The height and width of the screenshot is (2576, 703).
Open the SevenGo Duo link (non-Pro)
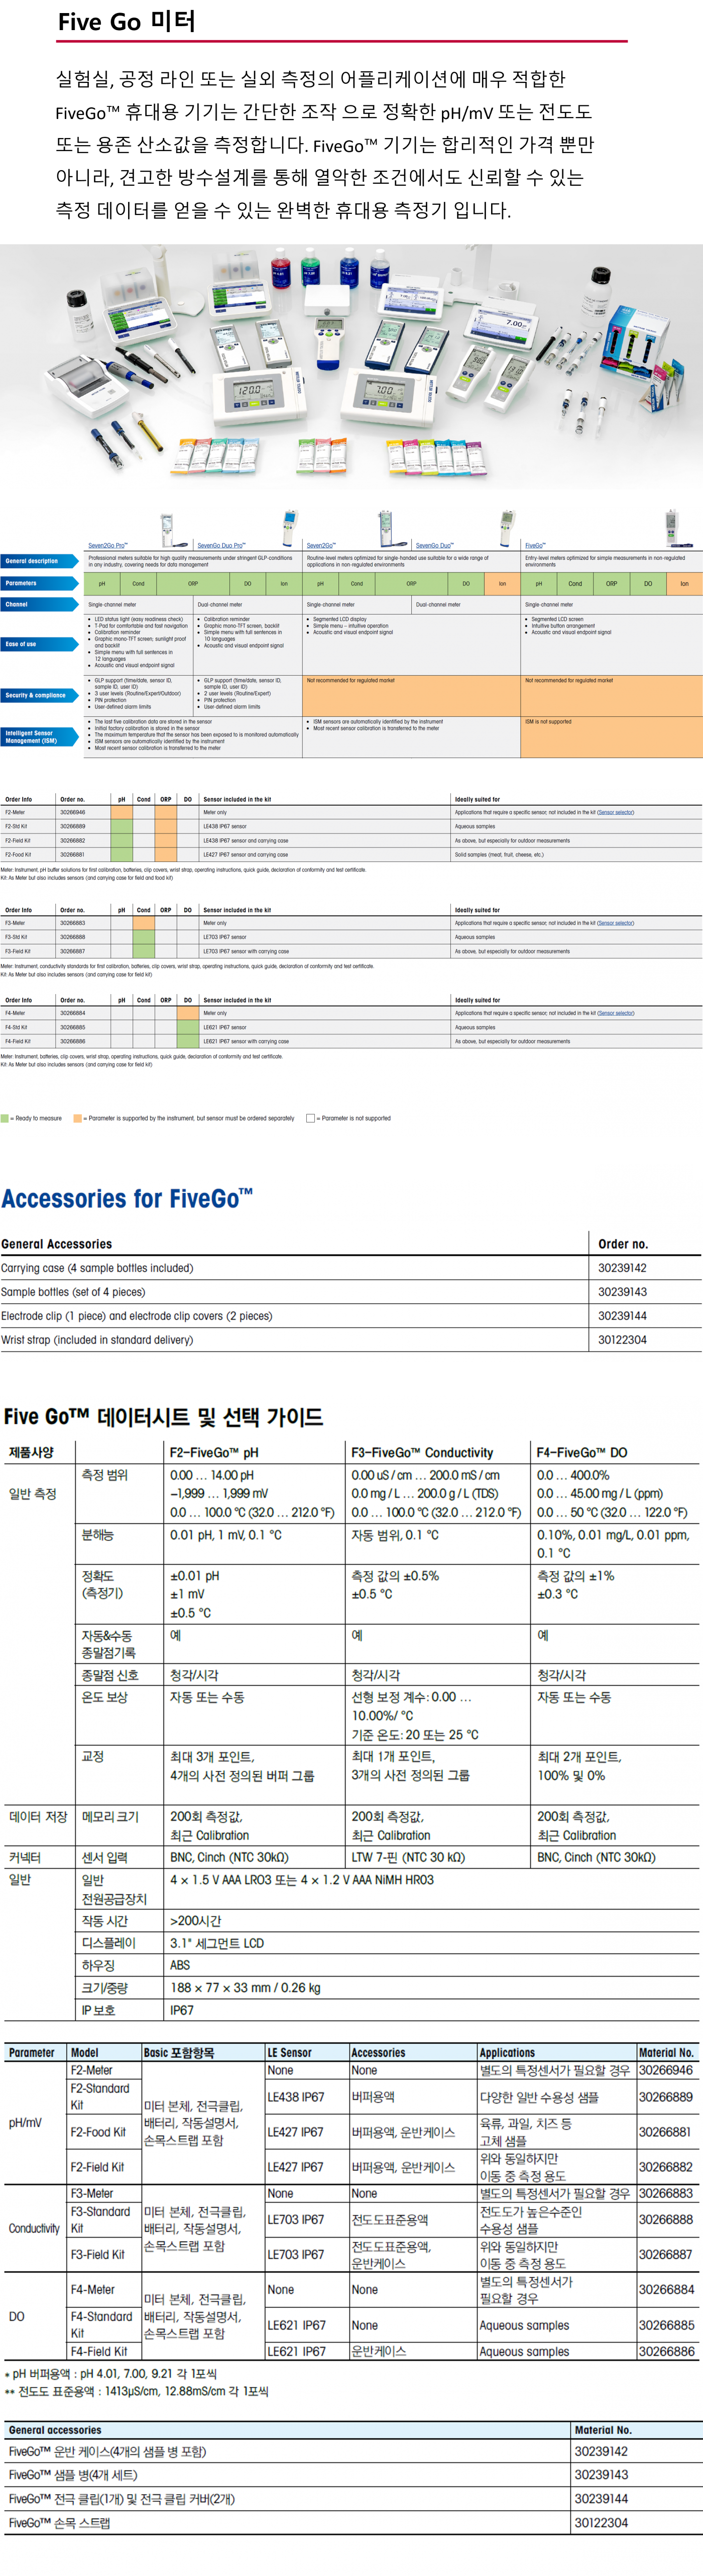(x=434, y=546)
